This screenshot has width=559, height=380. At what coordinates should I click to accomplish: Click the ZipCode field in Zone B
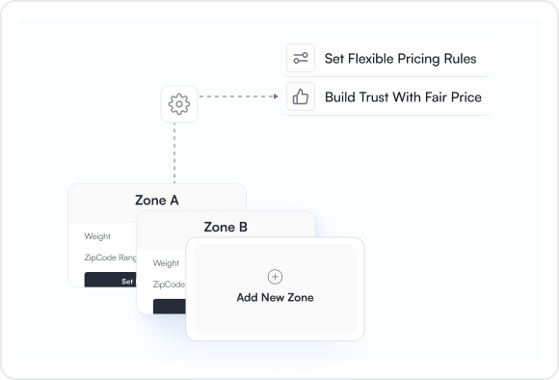pos(169,285)
